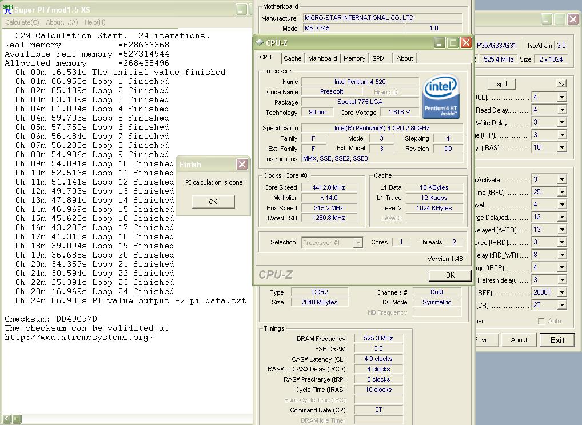Switch to the Cache tab in CPU-Z
The image size is (582, 425).
(293, 58)
